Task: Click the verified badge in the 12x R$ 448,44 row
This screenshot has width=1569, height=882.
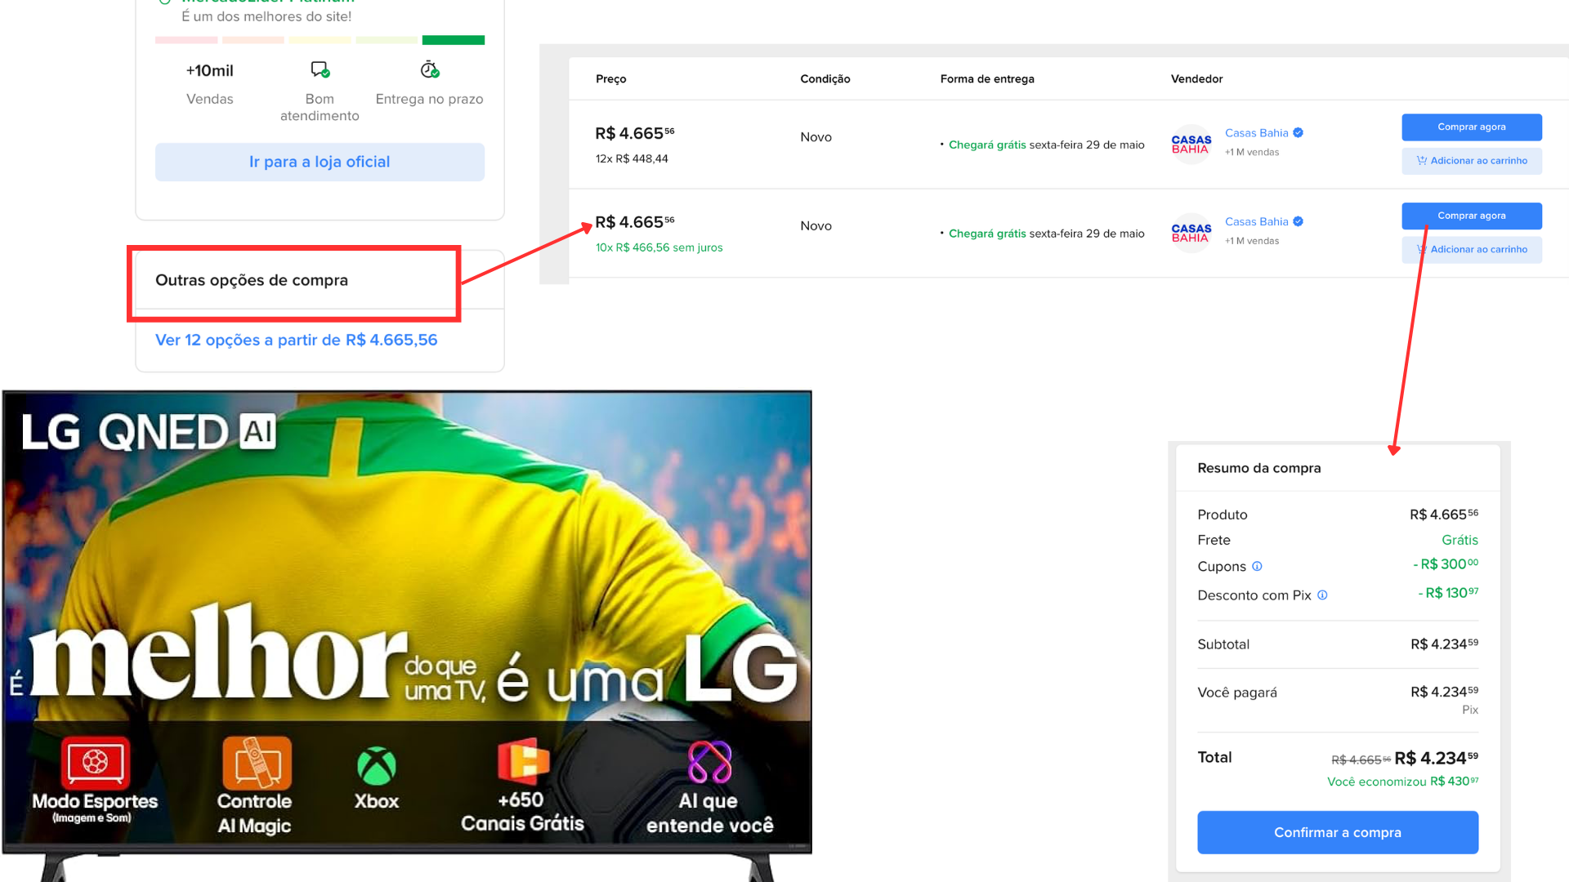Action: (x=1298, y=133)
